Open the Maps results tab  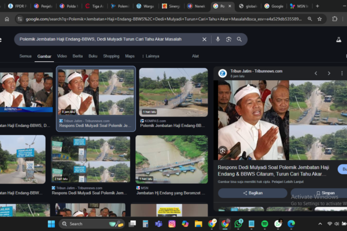tap(130, 56)
